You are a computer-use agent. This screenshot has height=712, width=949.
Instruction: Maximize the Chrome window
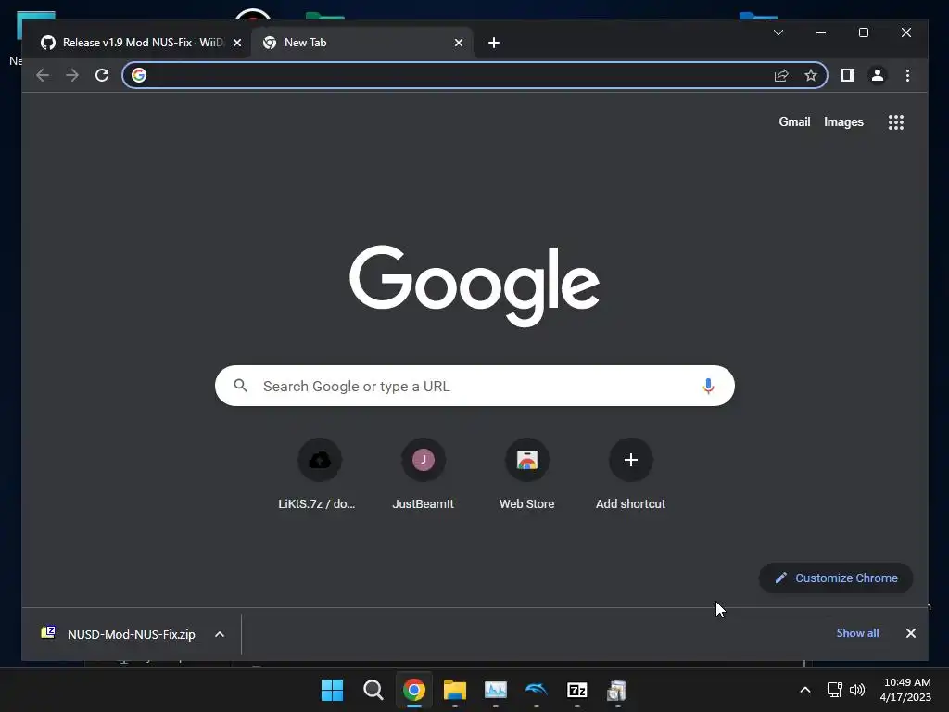coord(864,32)
